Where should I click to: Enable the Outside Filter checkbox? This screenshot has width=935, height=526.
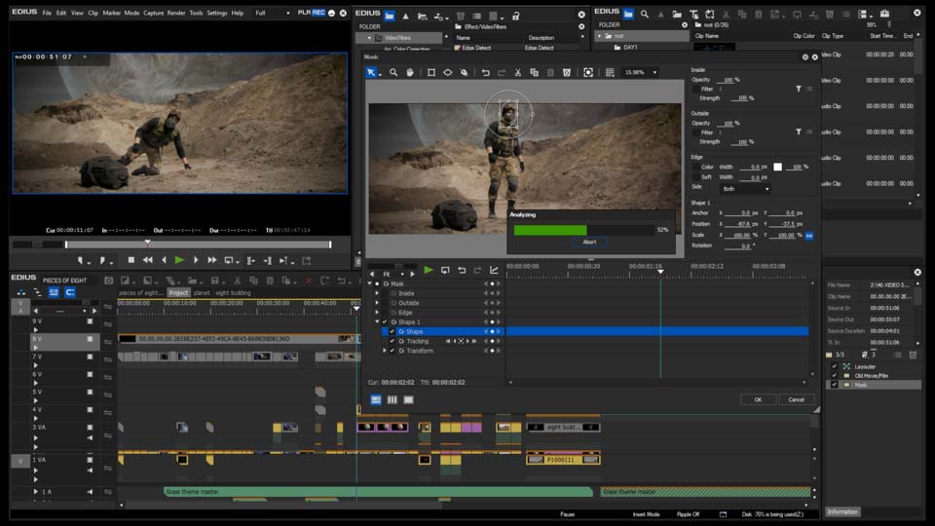pos(695,132)
